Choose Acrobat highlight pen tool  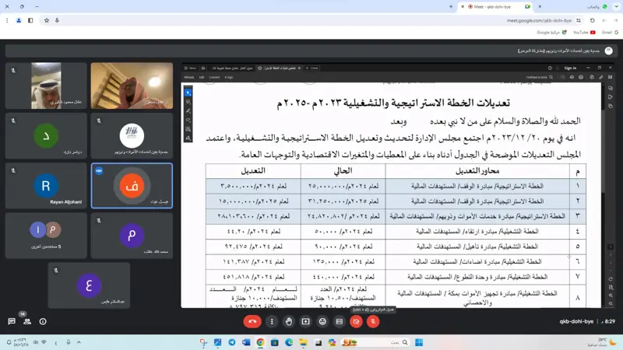188,111
